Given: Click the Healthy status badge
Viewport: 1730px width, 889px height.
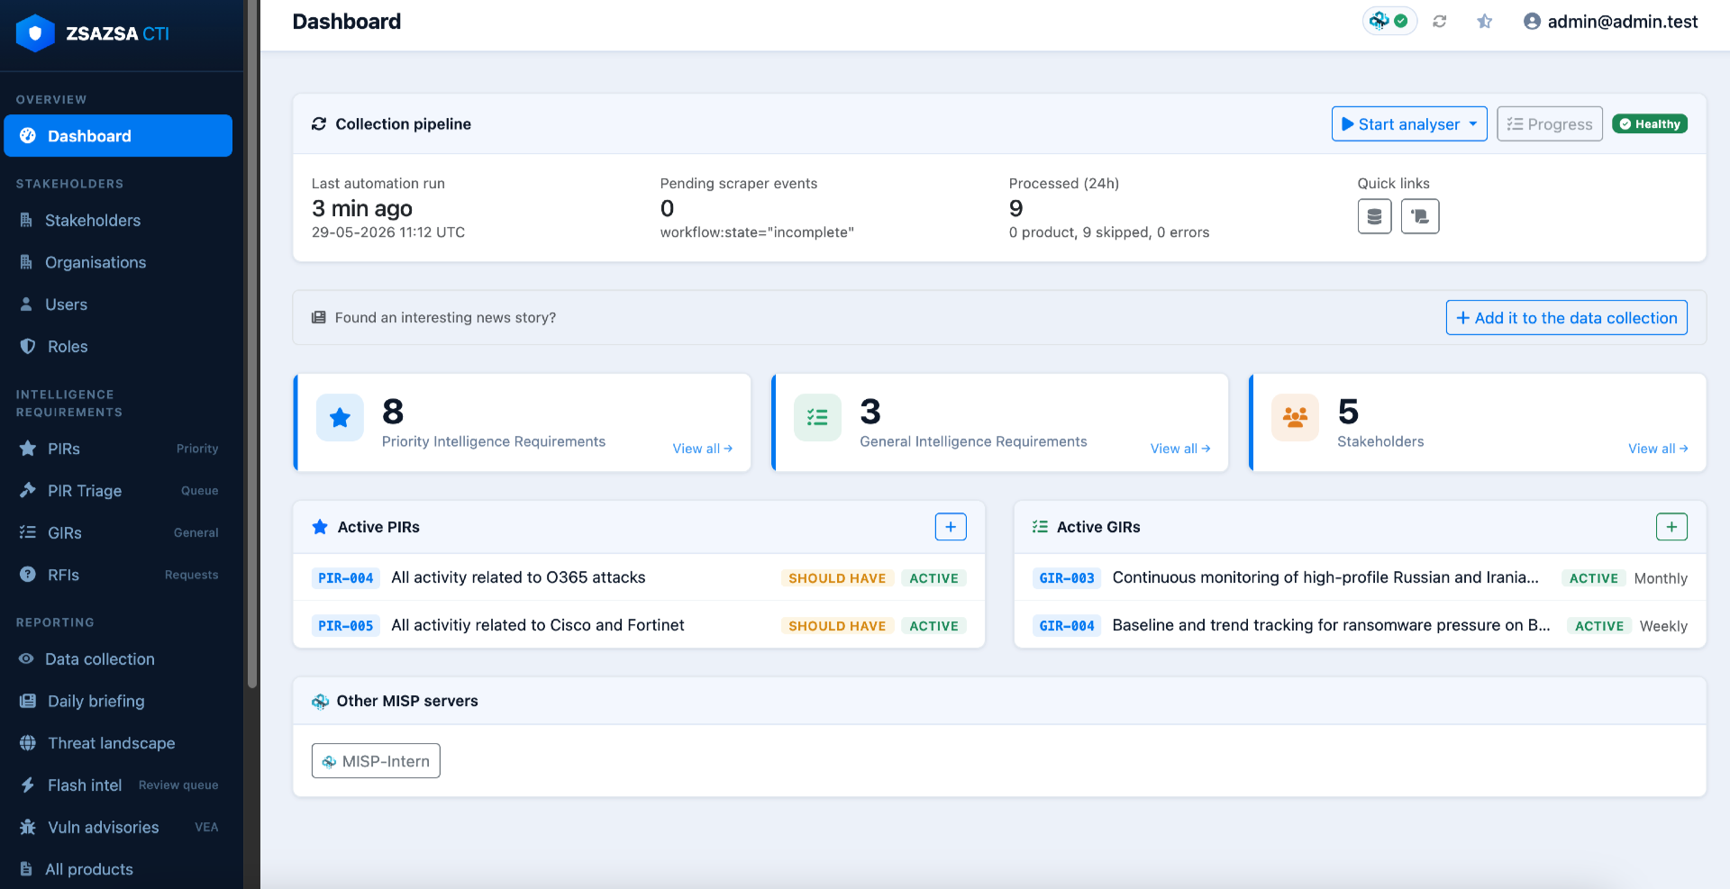Looking at the screenshot, I should pos(1650,124).
